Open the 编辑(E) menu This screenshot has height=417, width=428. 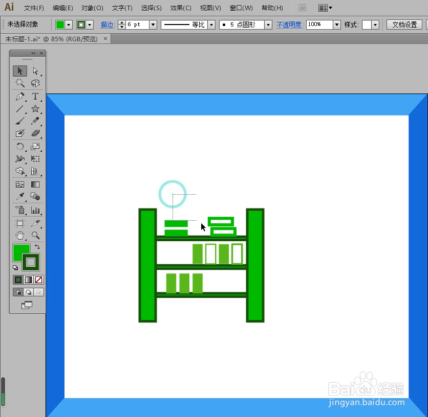pyautogui.click(x=62, y=8)
